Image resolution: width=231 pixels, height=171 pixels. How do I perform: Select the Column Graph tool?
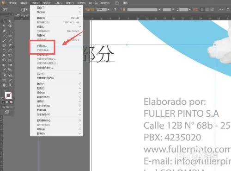click(10, 75)
